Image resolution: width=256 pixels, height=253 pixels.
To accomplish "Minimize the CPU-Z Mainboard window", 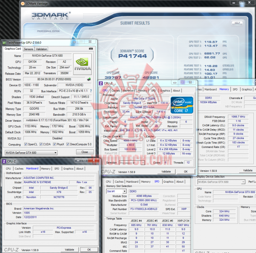I will (x=78, y=161).
